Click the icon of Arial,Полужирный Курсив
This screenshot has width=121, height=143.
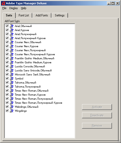pyautogui.click(x=12, y=38)
